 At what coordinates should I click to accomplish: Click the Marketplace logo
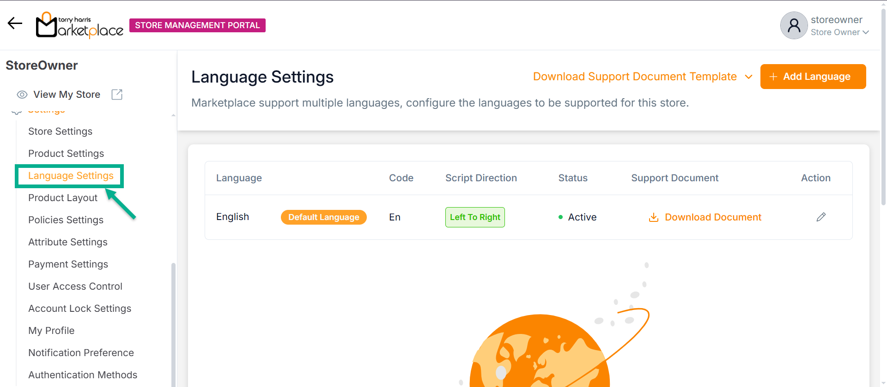pyautogui.click(x=79, y=25)
